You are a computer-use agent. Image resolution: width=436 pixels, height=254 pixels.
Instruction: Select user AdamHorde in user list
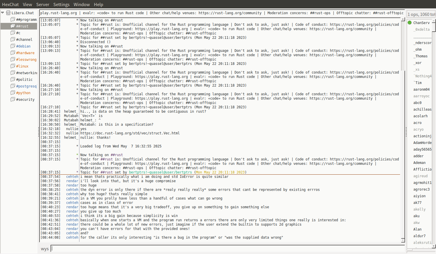click(422, 143)
